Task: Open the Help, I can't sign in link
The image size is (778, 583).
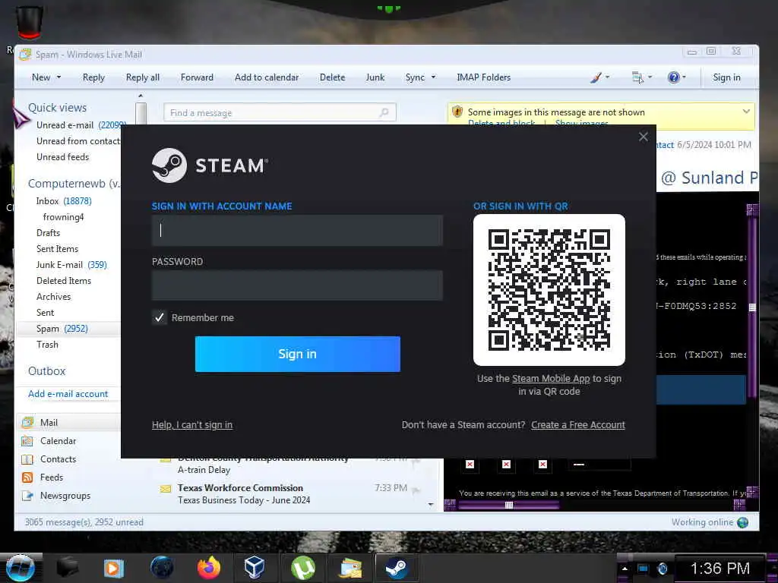Action: [192, 425]
